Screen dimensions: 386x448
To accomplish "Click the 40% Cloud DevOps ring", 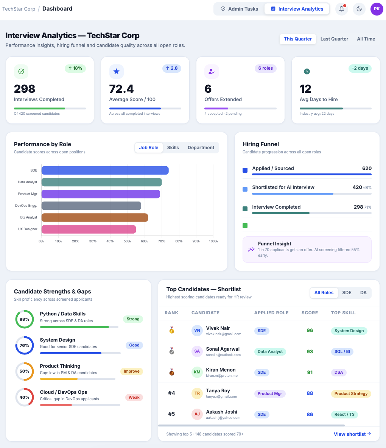I will coord(24,397).
